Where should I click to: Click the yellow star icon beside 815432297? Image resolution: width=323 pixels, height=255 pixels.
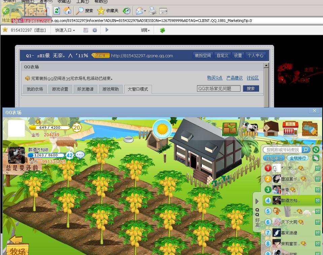pos(5,30)
